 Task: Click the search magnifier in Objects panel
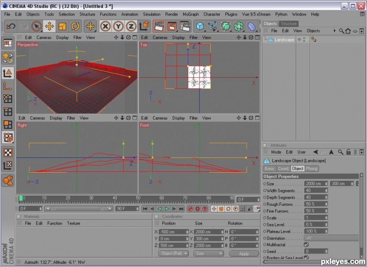[342, 31]
